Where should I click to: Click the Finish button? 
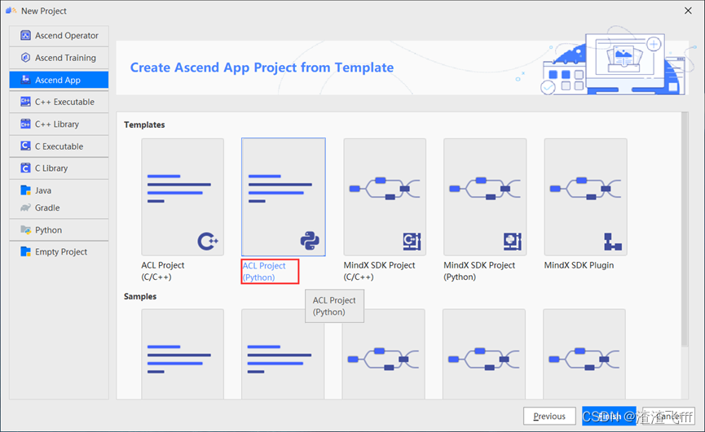point(609,417)
